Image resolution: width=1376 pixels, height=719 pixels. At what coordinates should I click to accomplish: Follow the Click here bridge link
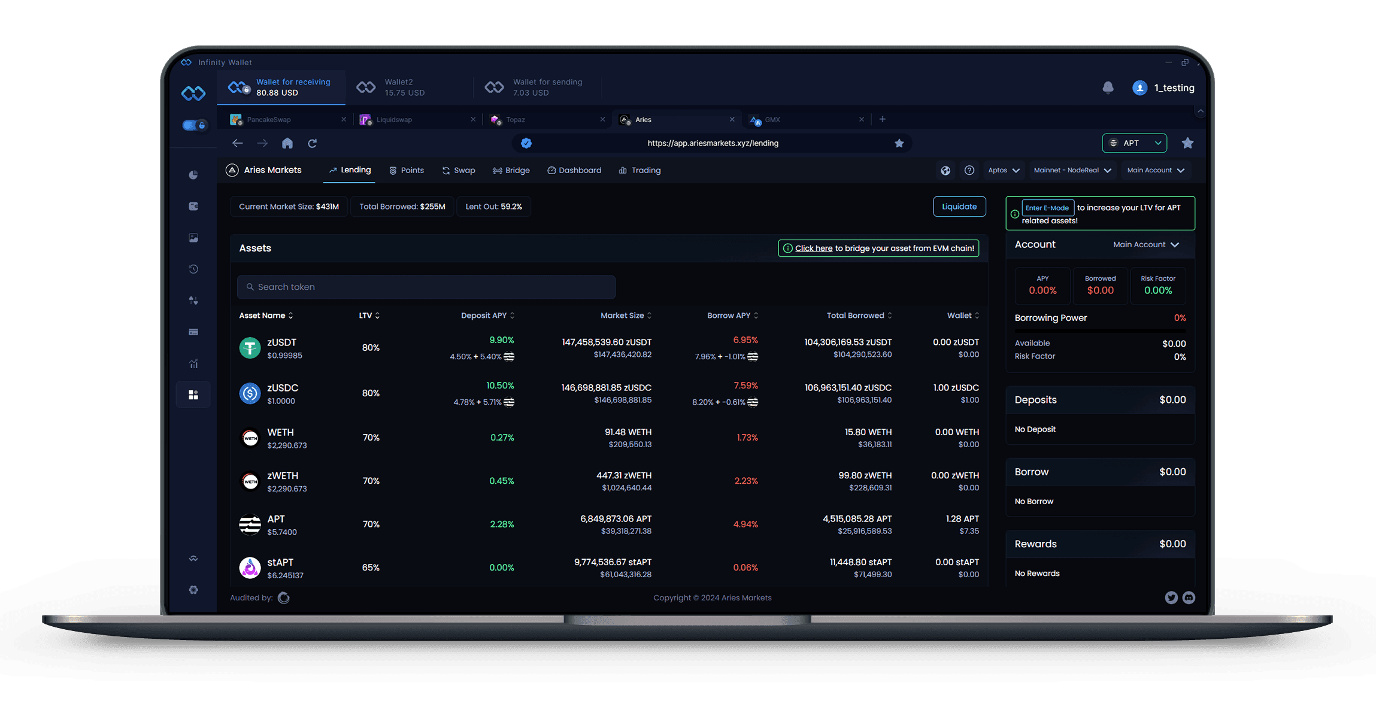814,248
